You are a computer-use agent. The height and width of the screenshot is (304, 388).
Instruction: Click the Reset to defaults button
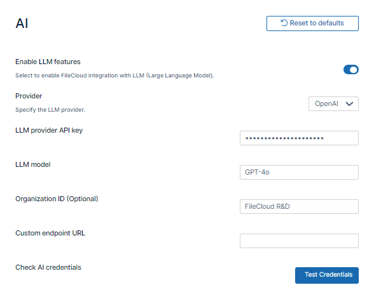point(312,23)
